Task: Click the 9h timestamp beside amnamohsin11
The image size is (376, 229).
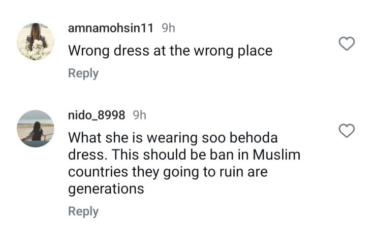Action: coord(168,28)
